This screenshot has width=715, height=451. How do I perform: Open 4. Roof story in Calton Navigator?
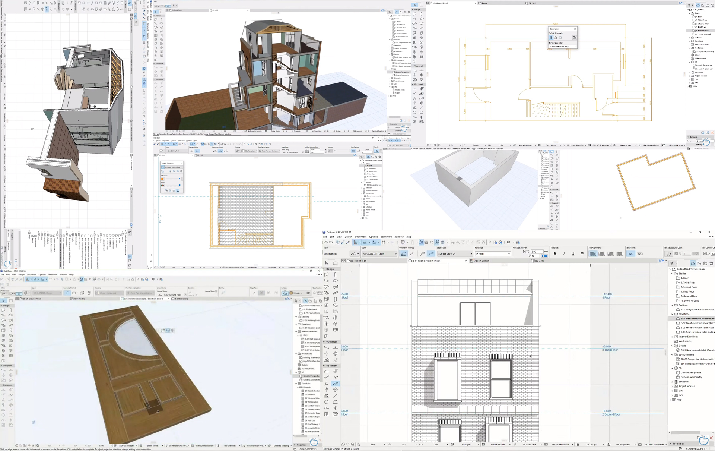point(683,278)
